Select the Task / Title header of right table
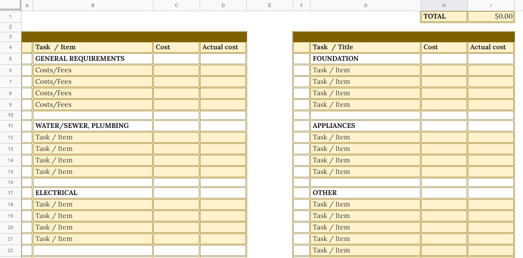 pos(365,47)
